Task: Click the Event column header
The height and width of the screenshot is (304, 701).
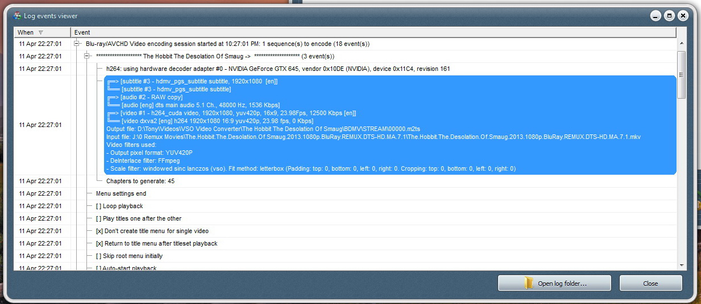Action: [x=374, y=32]
